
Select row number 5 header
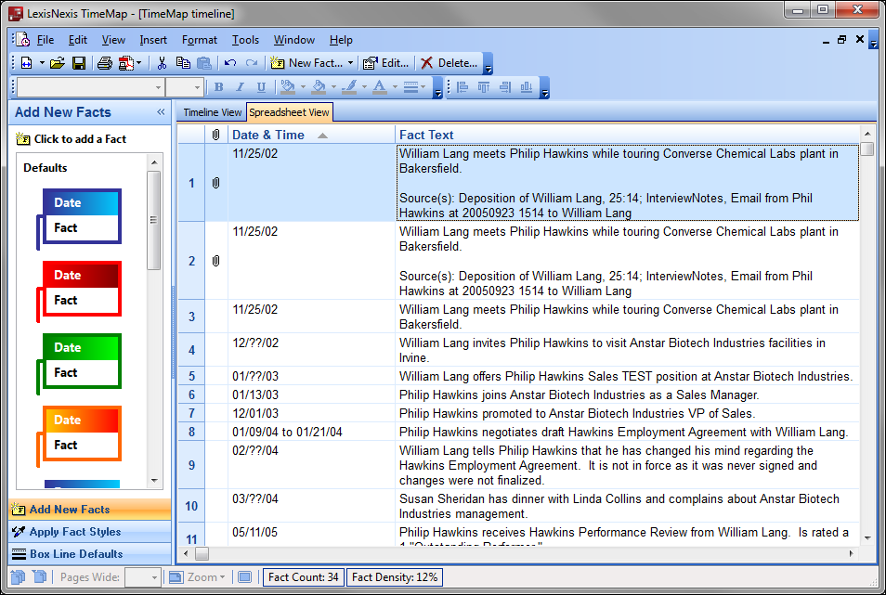191,376
